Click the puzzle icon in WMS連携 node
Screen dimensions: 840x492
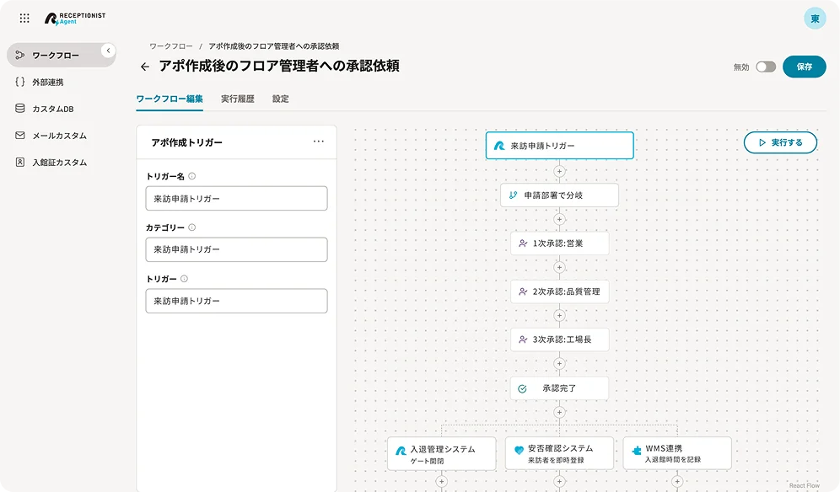[x=637, y=450]
